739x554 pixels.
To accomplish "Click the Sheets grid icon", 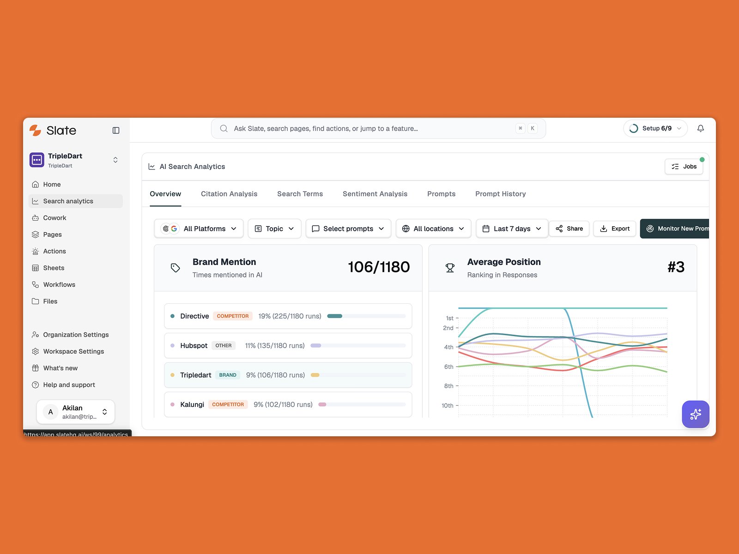I will click(36, 268).
